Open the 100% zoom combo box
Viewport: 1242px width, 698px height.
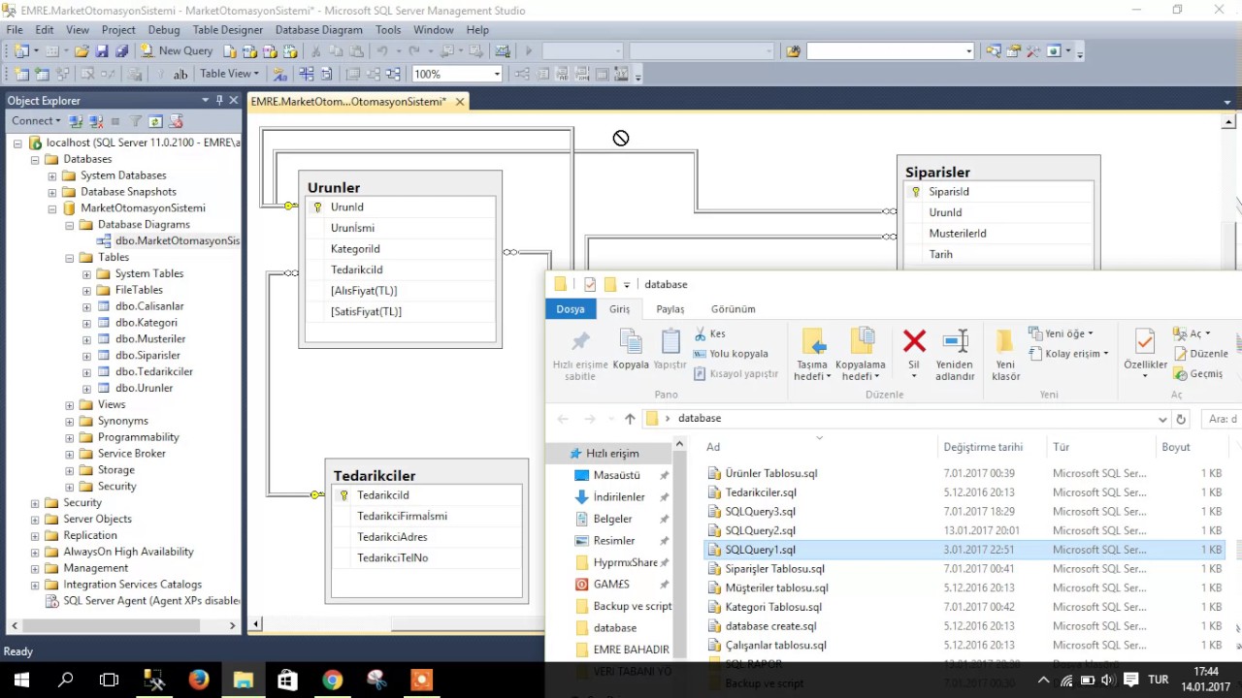[x=457, y=74]
